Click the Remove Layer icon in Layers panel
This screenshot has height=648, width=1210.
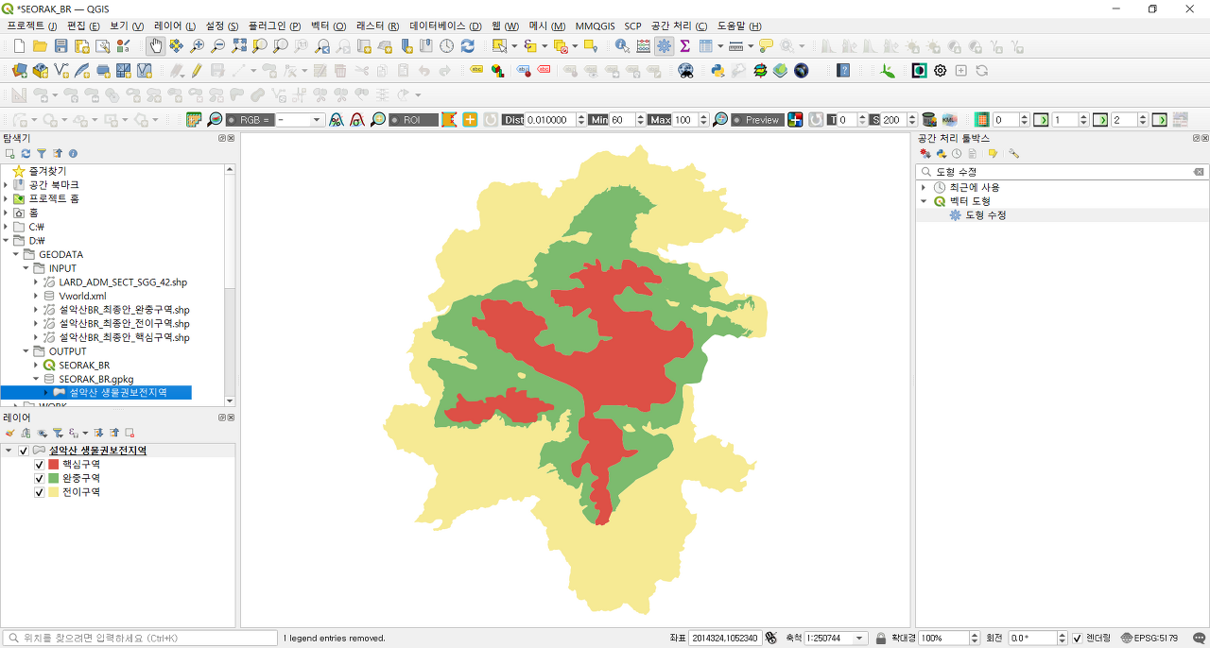point(130,433)
